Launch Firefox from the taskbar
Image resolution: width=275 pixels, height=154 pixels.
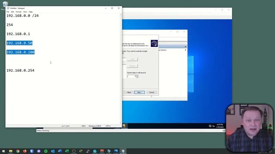25,151
